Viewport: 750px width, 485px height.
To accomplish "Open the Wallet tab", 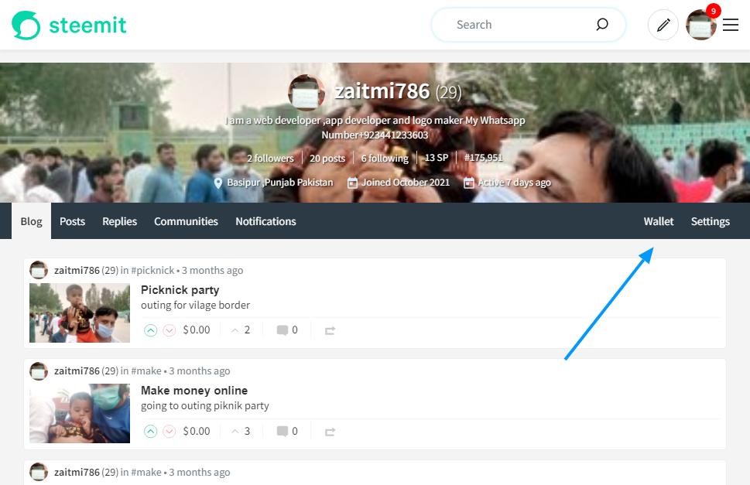I will pyautogui.click(x=659, y=221).
